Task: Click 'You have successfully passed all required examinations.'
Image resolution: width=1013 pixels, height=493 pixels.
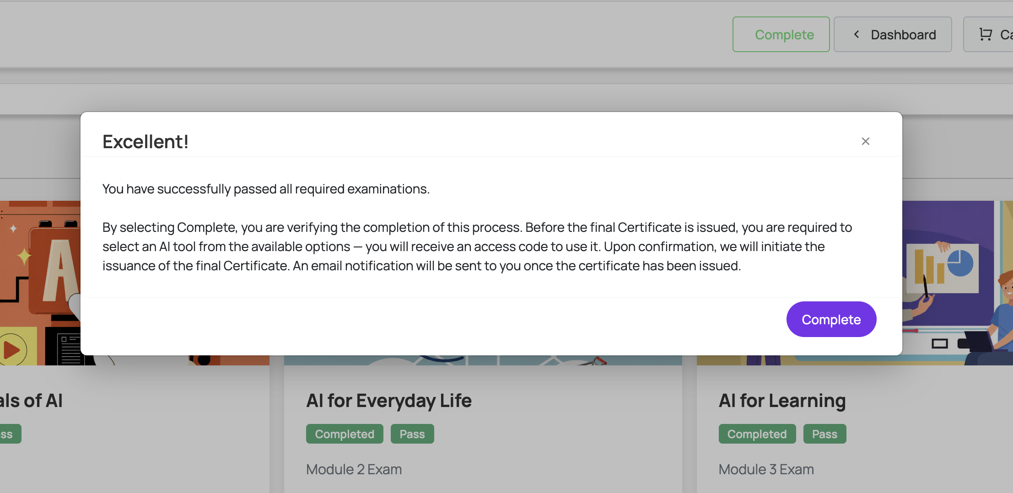Action: [x=266, y=189]
